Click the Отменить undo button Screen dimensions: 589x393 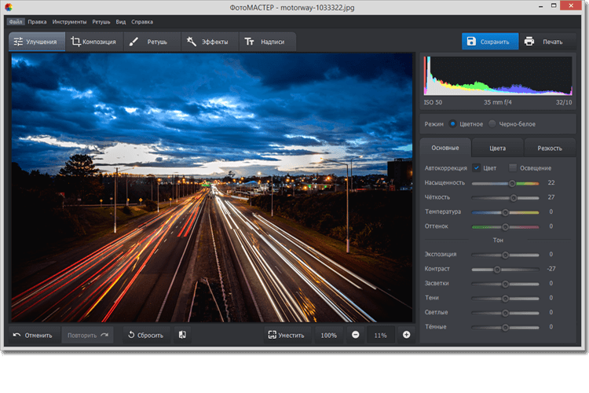(x=33, y=335)
